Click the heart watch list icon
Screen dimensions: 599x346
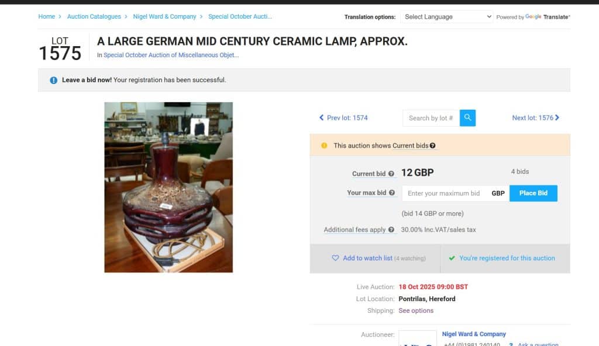(x=335, y=258)
